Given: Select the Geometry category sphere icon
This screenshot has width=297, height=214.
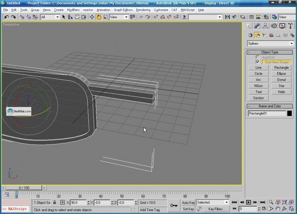Looking at the screenshot, I should (x=250, y=35).
